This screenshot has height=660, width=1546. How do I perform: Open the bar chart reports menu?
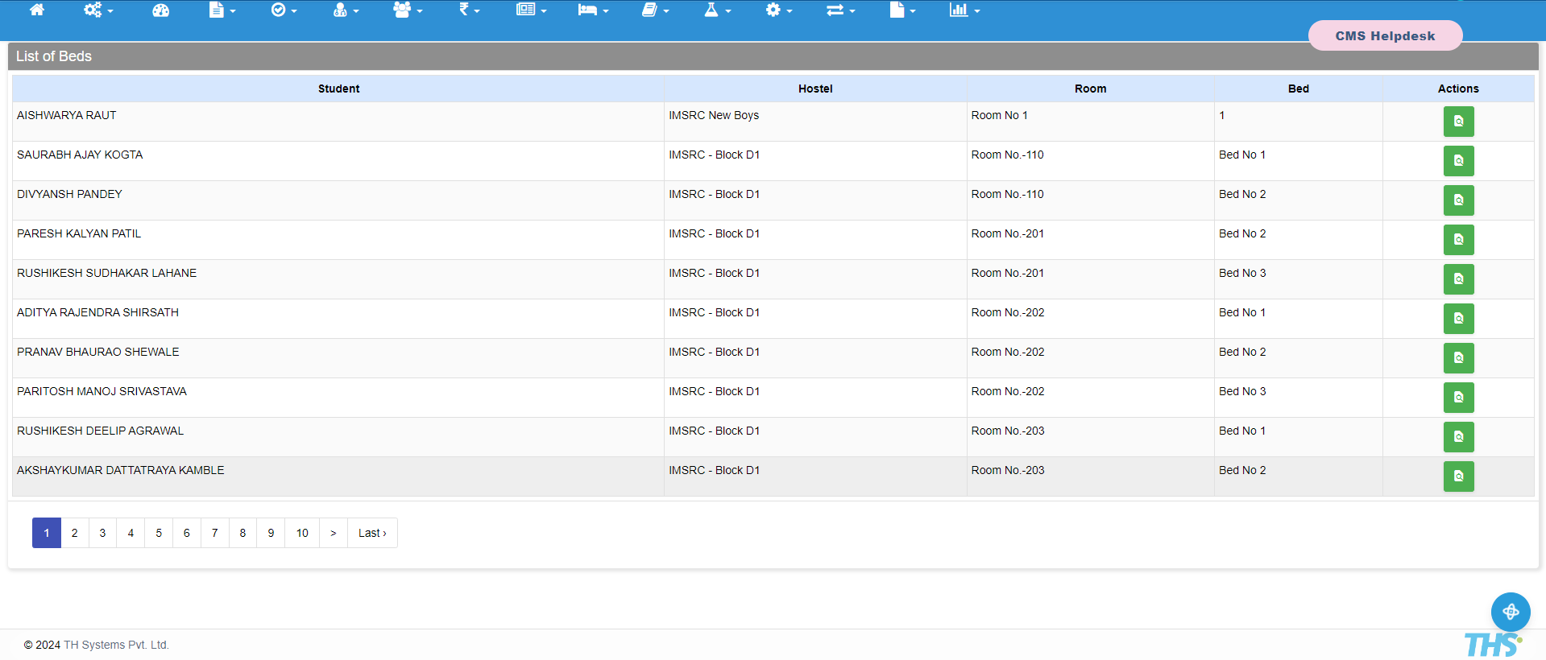click(964, 10)
